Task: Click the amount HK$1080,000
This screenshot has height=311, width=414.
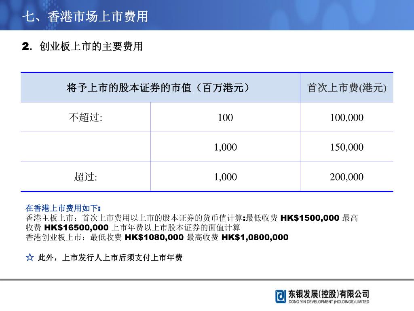Action: pyautogui.click(x=154, y=237)
